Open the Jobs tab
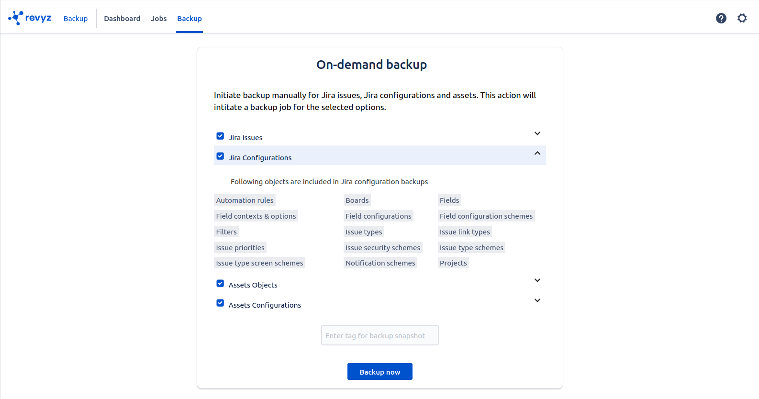 click(x=159, y=19)
